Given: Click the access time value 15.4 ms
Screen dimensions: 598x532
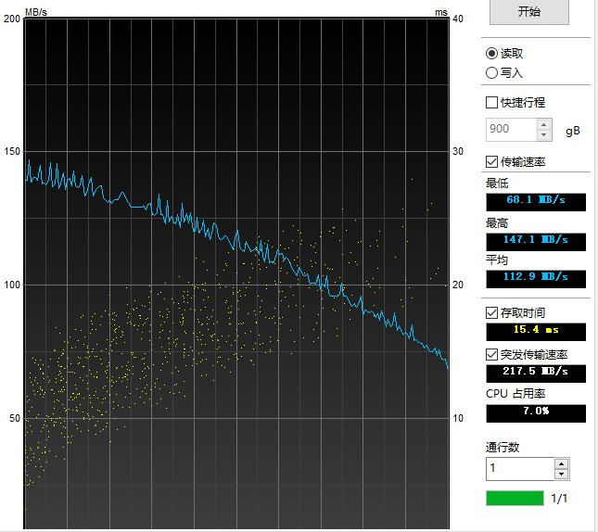Looking at the screenshot, I should point(536,332).
